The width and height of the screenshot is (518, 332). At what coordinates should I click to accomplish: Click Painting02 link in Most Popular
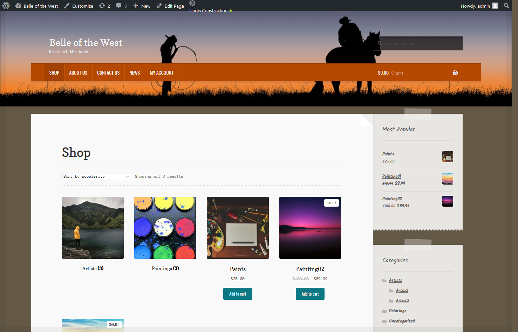click(392, 199)
